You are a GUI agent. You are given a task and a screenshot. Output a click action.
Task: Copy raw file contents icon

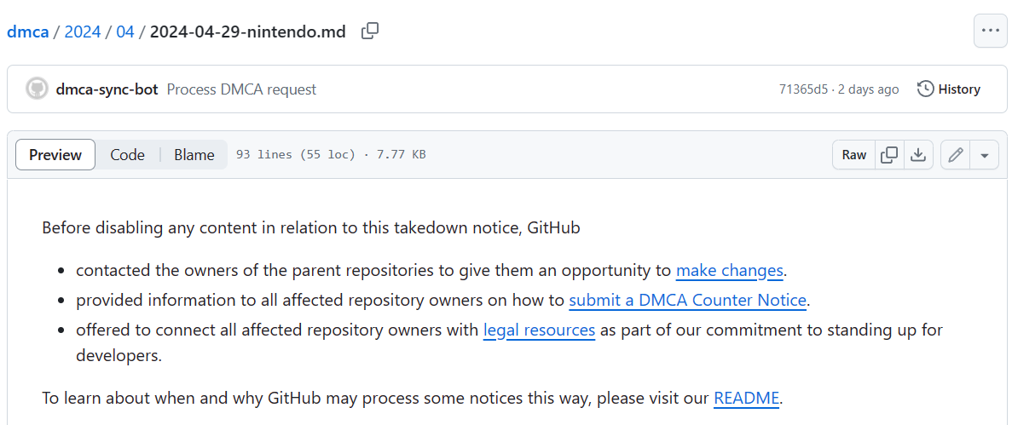[x=889, y=155]
